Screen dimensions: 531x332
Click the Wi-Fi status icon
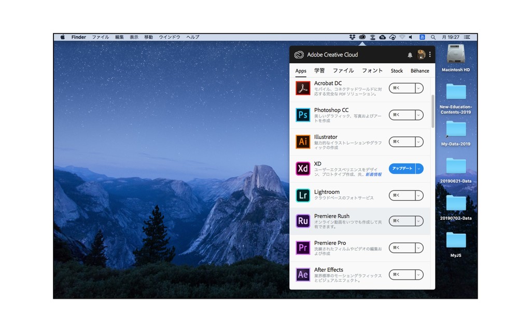point(402,37)
